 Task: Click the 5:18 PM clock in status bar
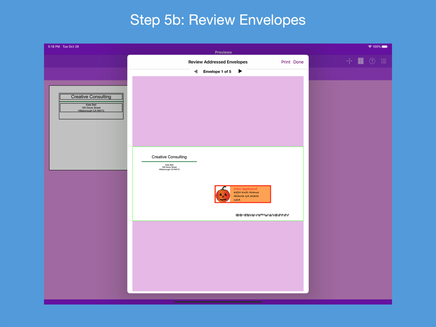(54, 47)
